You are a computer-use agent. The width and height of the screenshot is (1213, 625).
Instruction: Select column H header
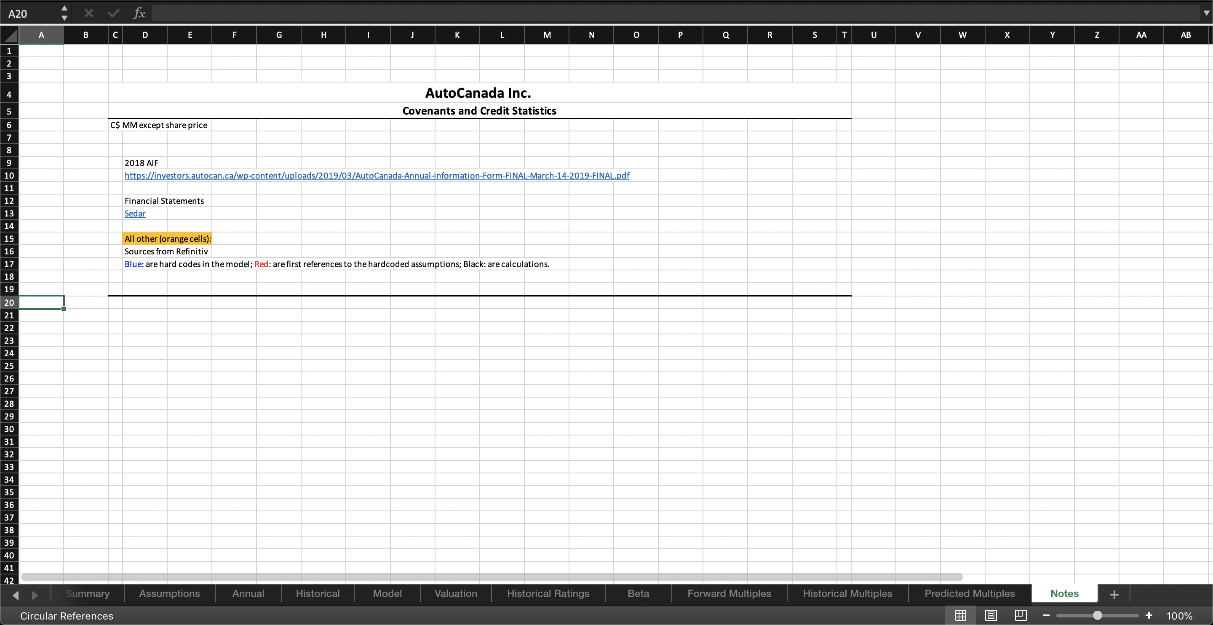coord(323,35)
